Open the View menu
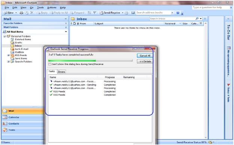 coord(23,7)
